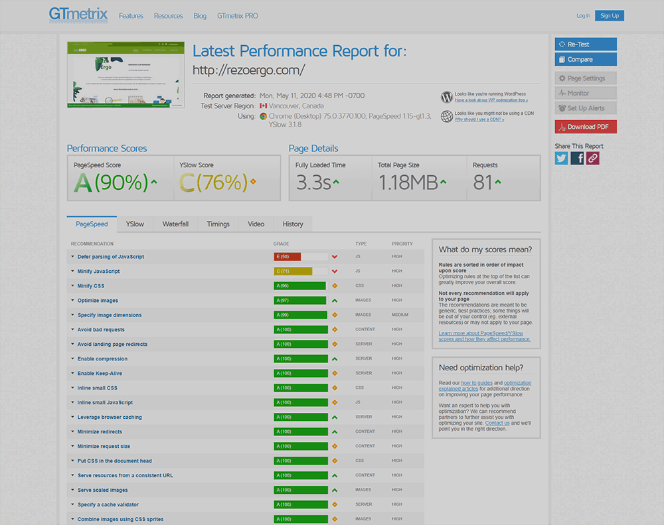
Task: Click the Set Up Alerts button
Action: (x=586, y=108)
